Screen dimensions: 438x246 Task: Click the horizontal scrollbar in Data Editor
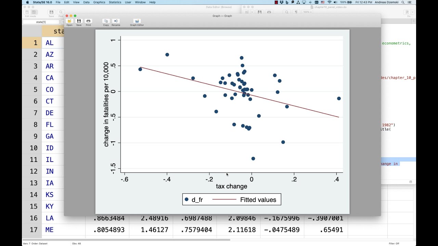[127, 240]
